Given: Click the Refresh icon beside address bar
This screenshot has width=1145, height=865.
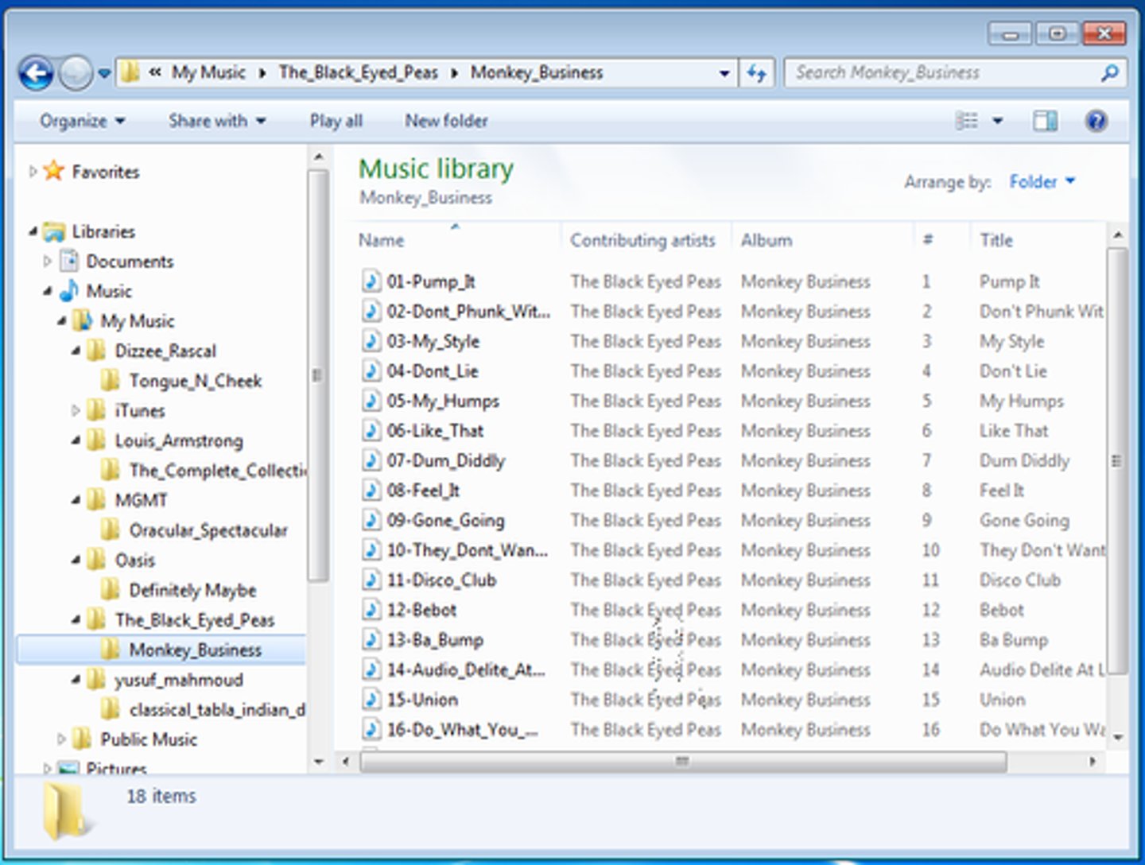Looking at the screenshot, I should 756,74.
